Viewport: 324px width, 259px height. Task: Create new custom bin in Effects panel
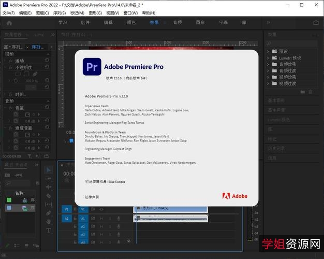tap(303, 92)
